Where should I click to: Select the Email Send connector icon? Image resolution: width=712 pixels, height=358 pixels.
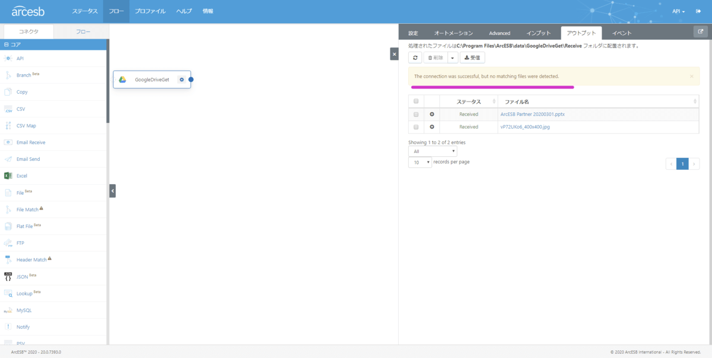pyautogui.click(x=8, y=159)
